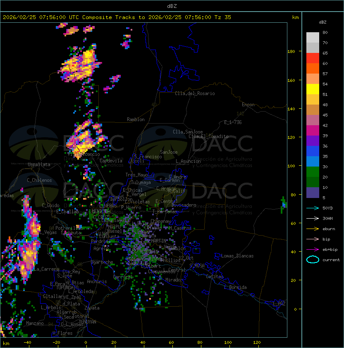This screenshot has height=348, width=344.
Task: Click the Divisadero place label
Action: click(184, 205)
